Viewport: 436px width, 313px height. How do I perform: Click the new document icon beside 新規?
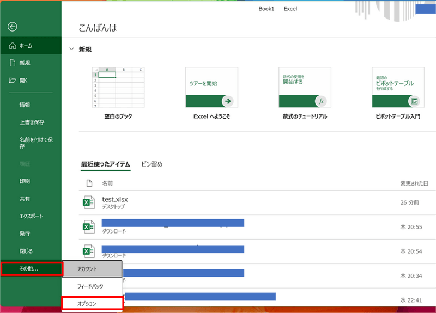click(13, 63)
